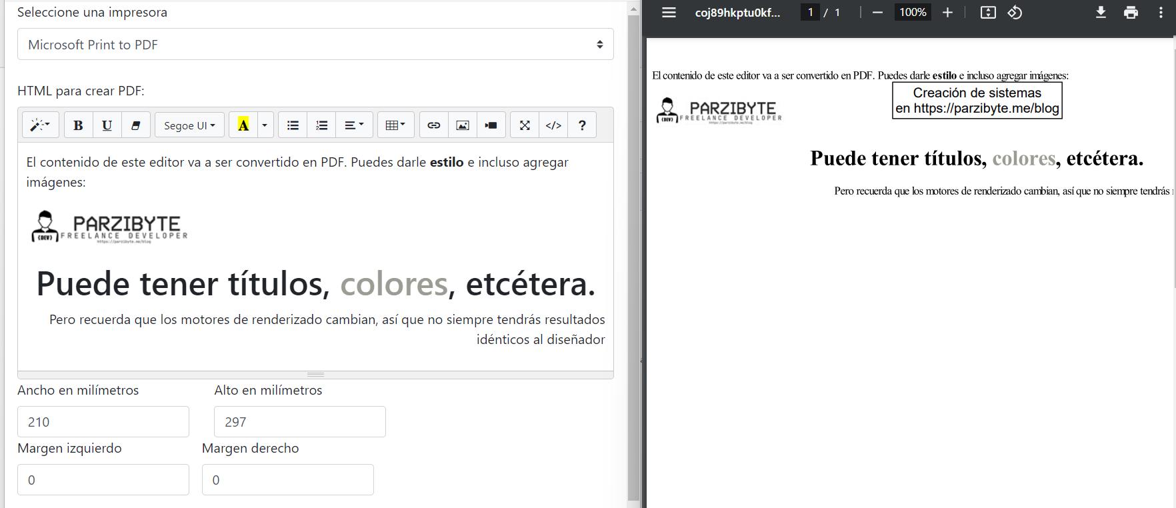This screenshot has width=1176, height=508.
Task: Click 'idénticos al diseñador' text in editor
Action: pyautogui.click(x=541, y=339)
